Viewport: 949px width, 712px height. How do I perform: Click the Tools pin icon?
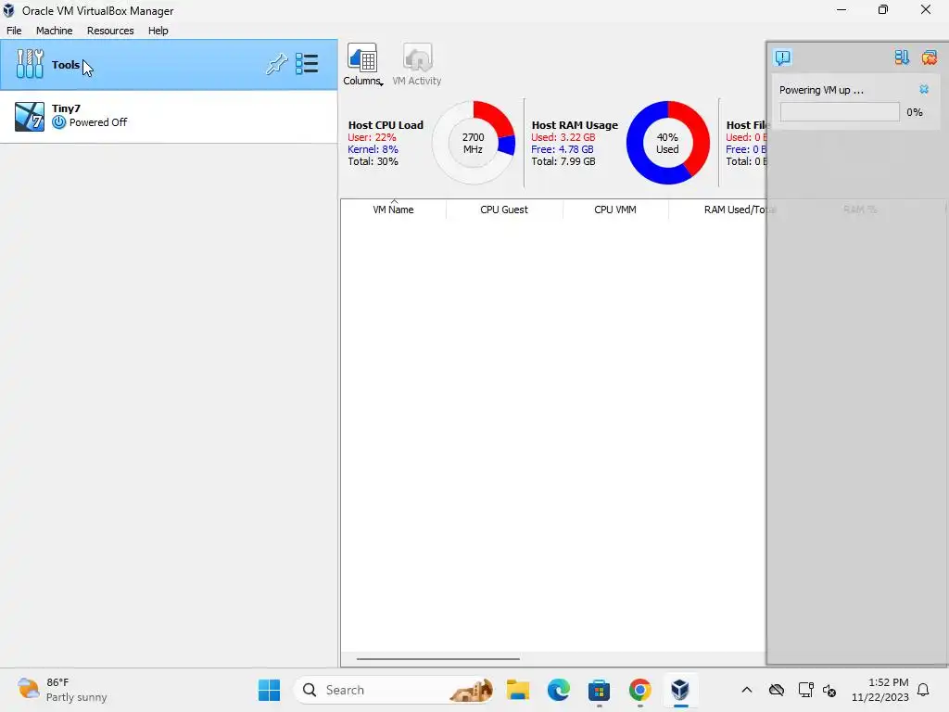click(x=276, y=64)
